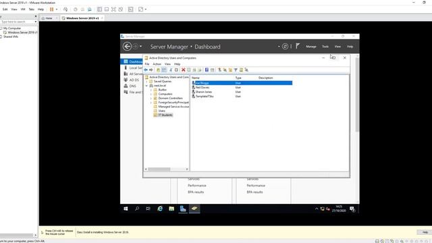This screenshot has width=432, height=243.
Task: Collapse the domain node in the tree
Action: tap(146, 86)
